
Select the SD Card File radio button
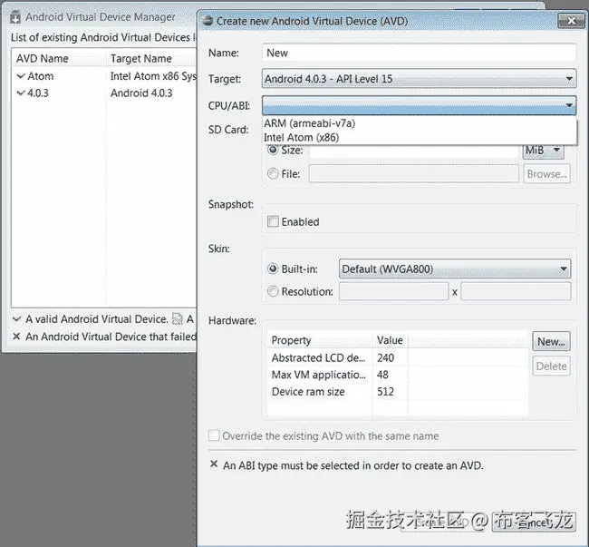tap(273, 173)
